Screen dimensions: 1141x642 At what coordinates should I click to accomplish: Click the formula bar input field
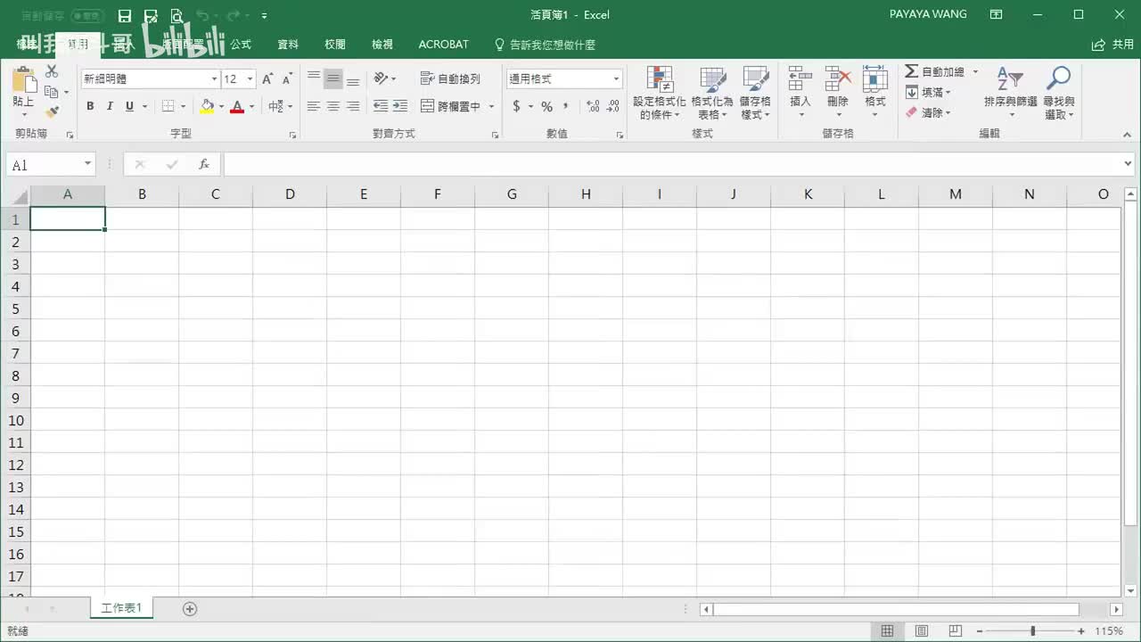(673, 165)
